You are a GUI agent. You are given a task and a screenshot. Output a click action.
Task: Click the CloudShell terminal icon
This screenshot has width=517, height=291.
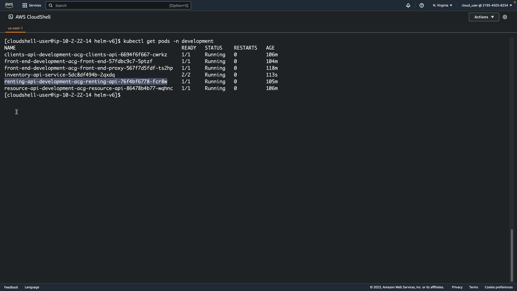[x=11, y=17]
